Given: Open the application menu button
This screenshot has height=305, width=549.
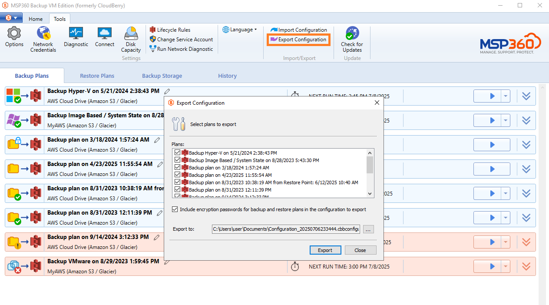Looking at the screenshot, I should (x=12, y=18).
